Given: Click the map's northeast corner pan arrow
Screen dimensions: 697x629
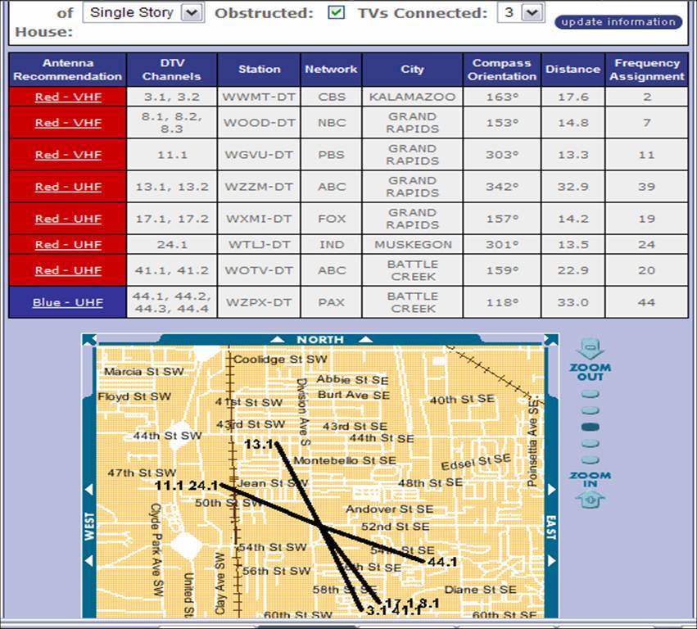Looking at the screenshot, I should [550, 340].
